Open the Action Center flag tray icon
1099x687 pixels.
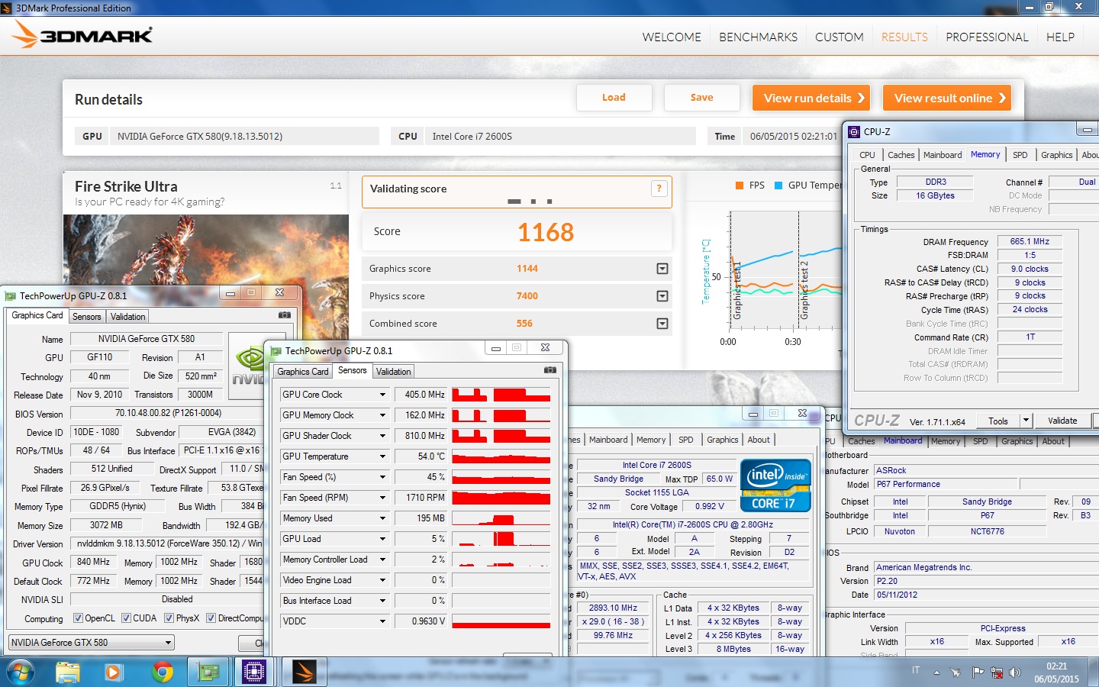[977, 672]
